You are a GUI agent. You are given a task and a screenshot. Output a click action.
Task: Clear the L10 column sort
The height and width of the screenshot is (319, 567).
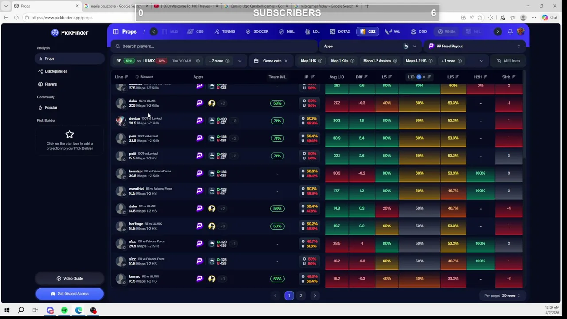[424, 77]
